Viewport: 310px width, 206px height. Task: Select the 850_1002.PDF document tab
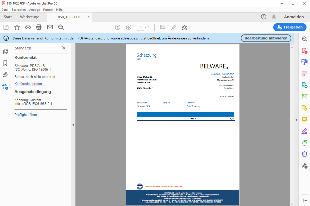69,17
